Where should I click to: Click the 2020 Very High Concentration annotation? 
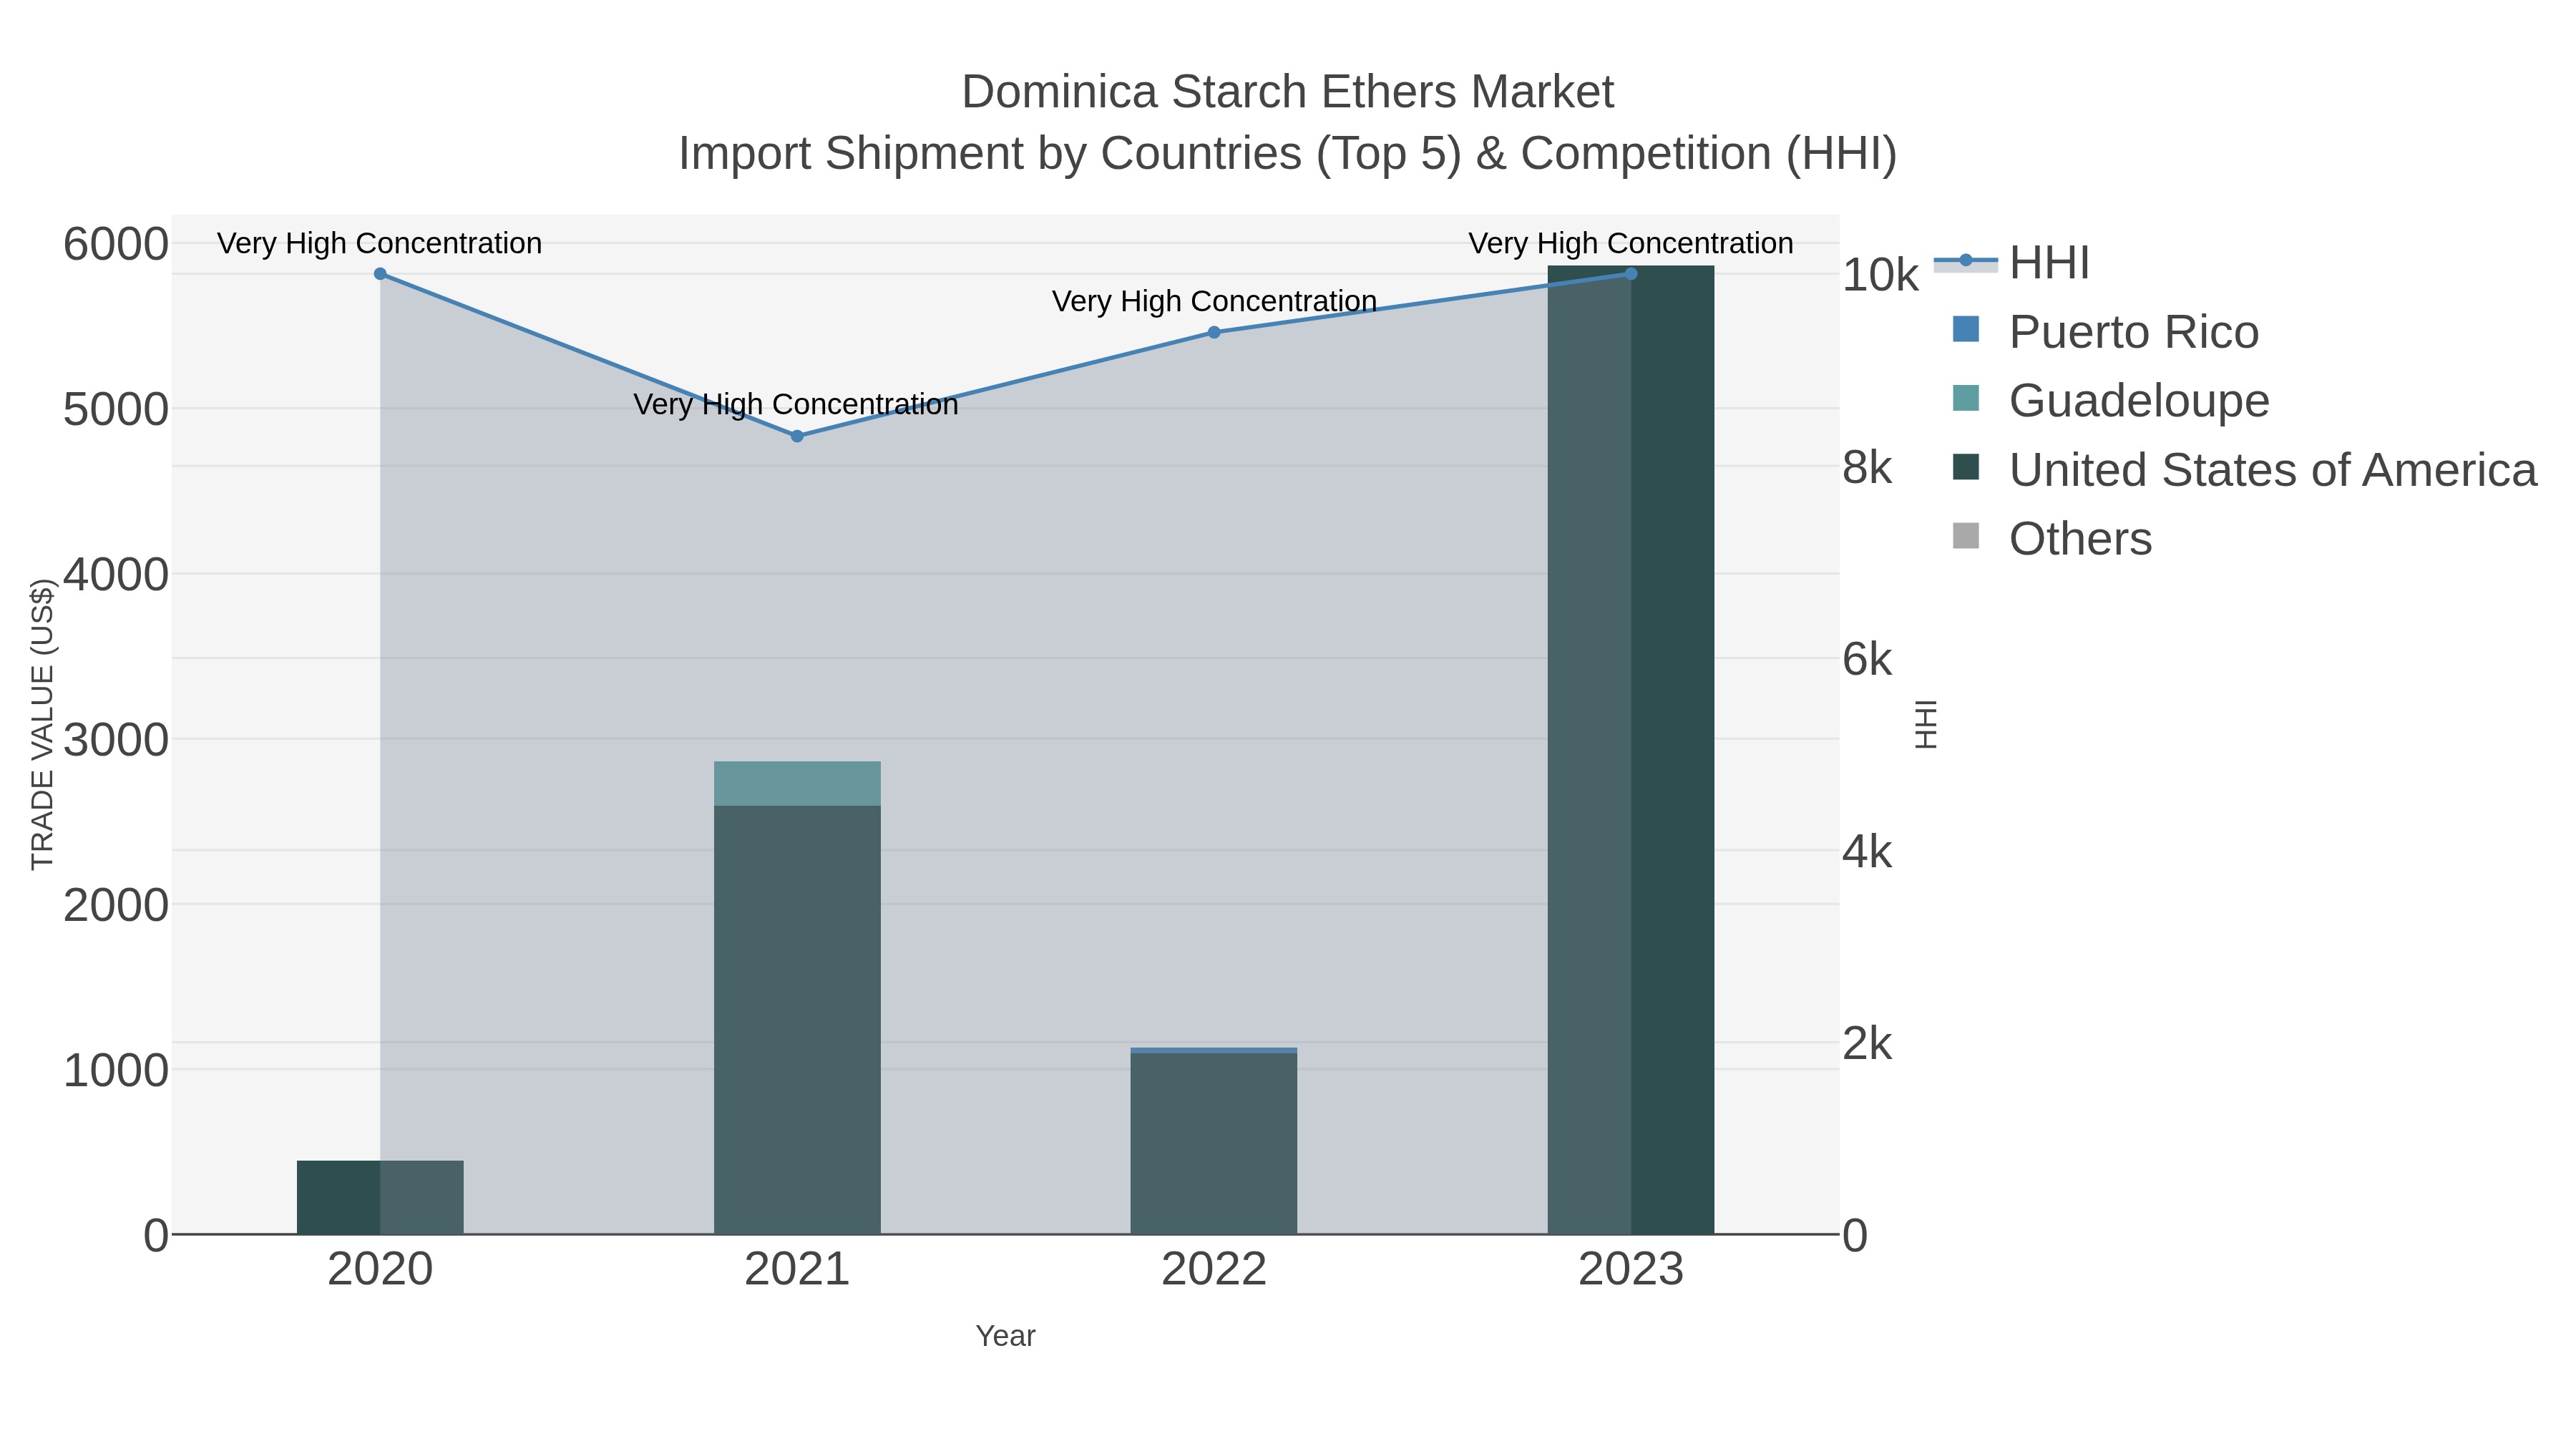point(380,243)
